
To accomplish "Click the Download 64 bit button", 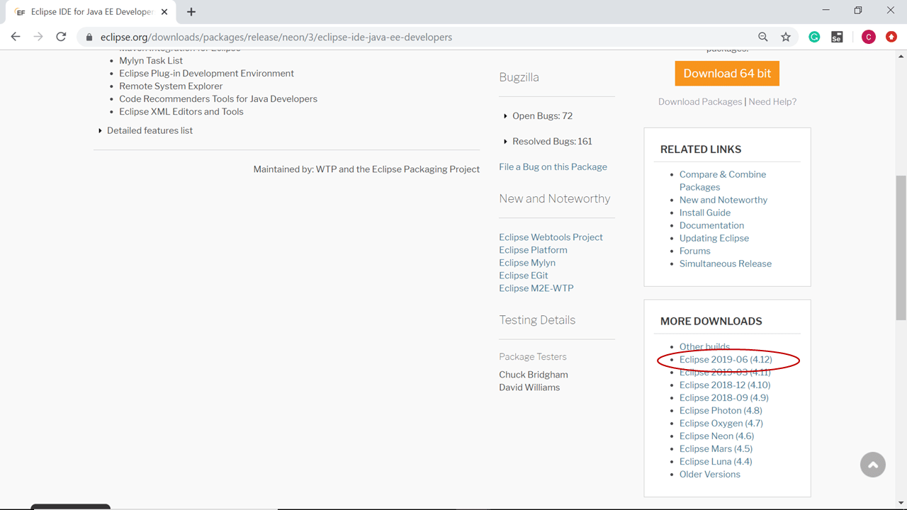I will point(726,73).
